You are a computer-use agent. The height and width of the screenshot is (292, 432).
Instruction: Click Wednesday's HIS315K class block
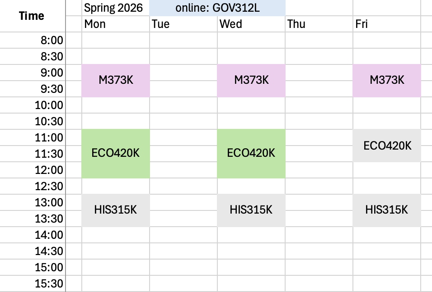[251, 210]
